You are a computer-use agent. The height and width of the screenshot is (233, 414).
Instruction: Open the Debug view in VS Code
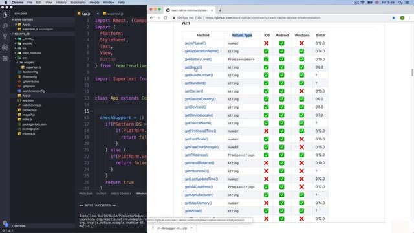(x=5, y=47)
